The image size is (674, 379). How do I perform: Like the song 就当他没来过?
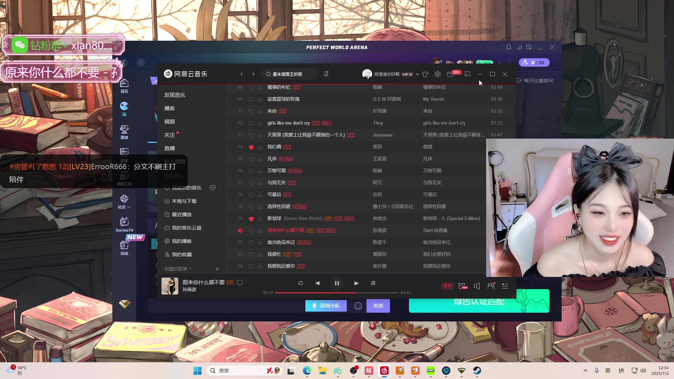[x=251, y=242]
